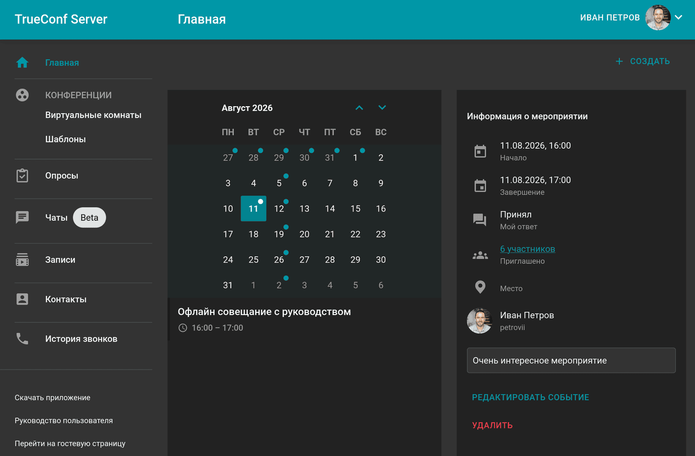Click the 'Мой ответ' reply icon
695x456 pixels.
[480, 220]
